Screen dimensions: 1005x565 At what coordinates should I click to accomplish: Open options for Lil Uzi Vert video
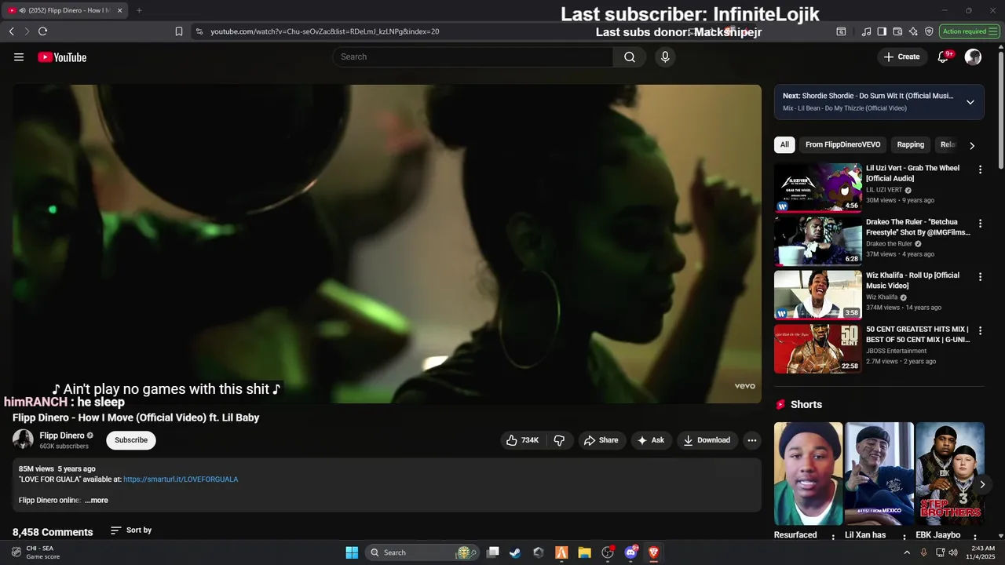click(980, 169)
